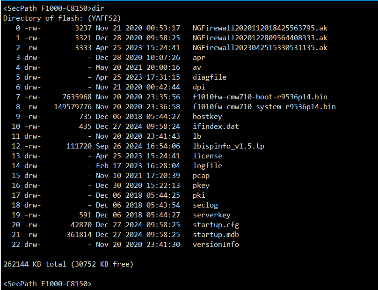Click the hostkey file name

(207, 117)
